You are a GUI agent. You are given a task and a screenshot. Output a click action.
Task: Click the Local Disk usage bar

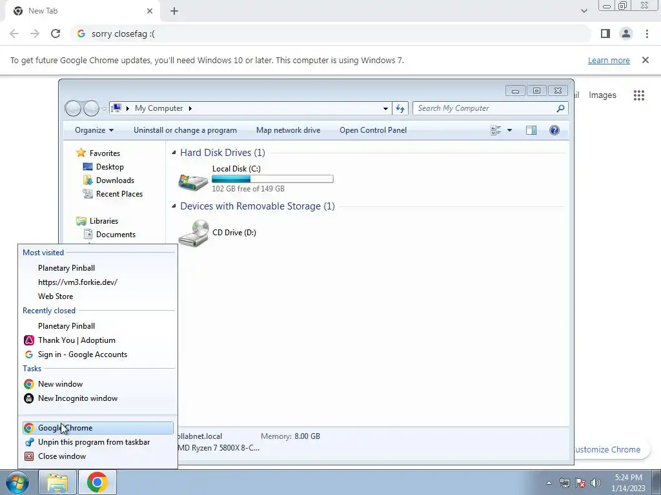click(x=272, y=179)
